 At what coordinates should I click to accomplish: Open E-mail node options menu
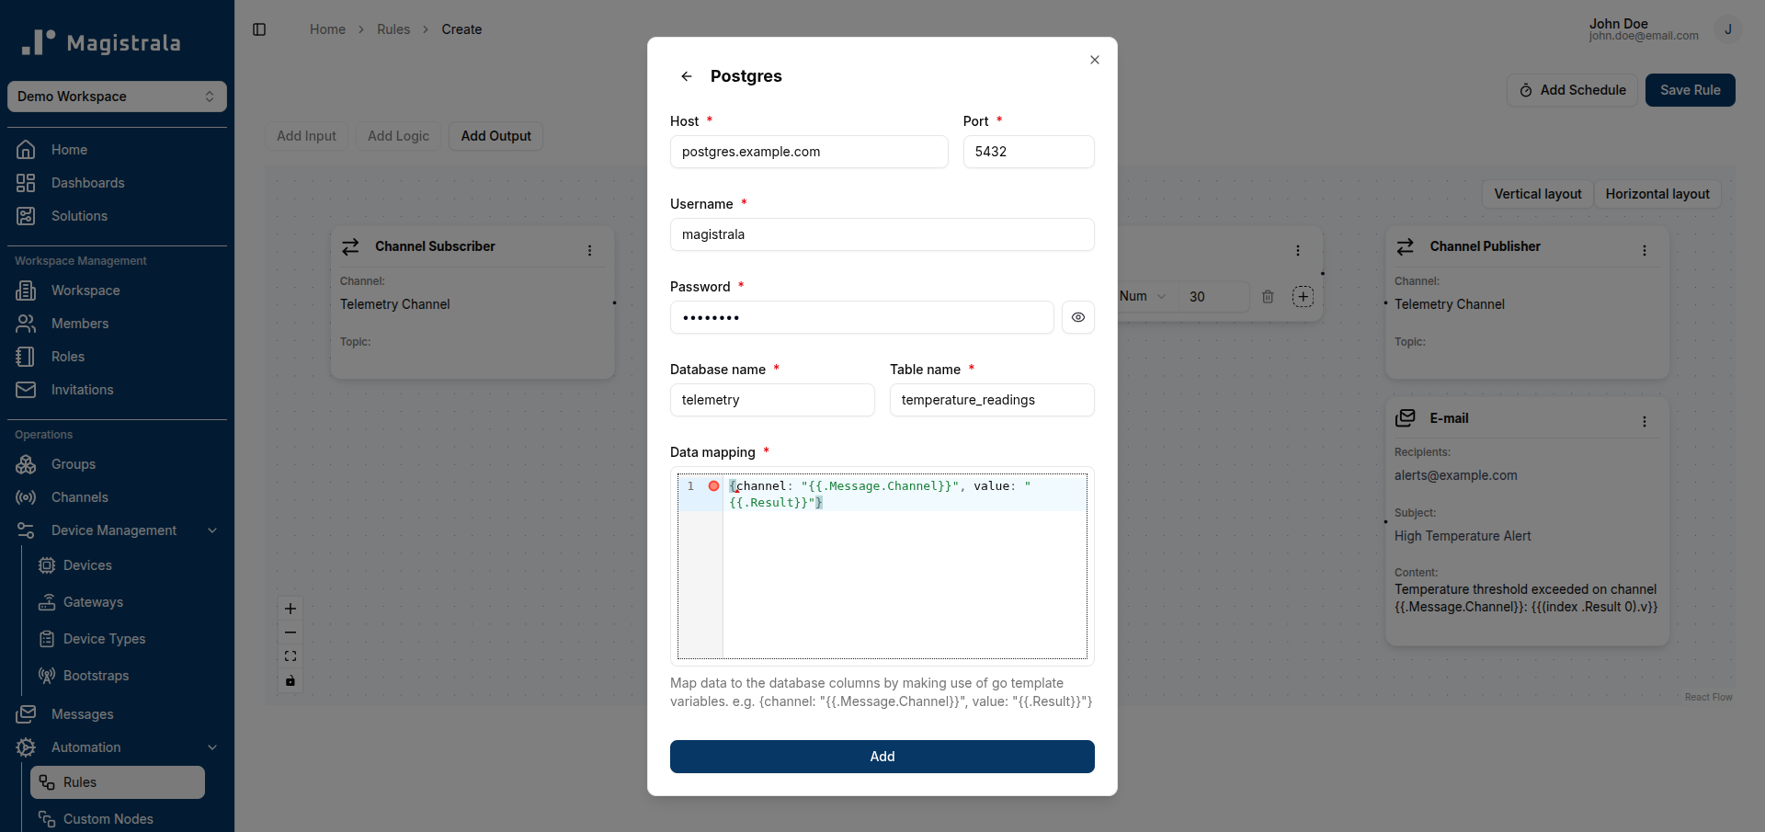pos(1645,421)
